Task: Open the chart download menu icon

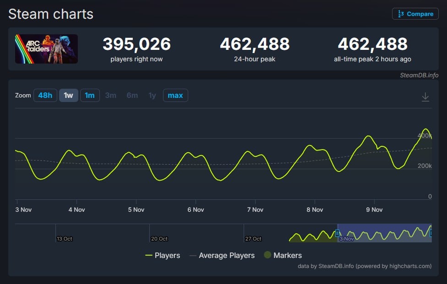Action: pos(425,97)
